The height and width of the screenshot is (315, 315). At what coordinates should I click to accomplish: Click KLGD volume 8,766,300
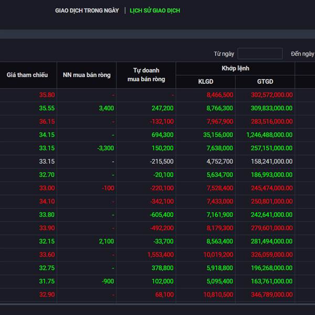pos(220,108)
